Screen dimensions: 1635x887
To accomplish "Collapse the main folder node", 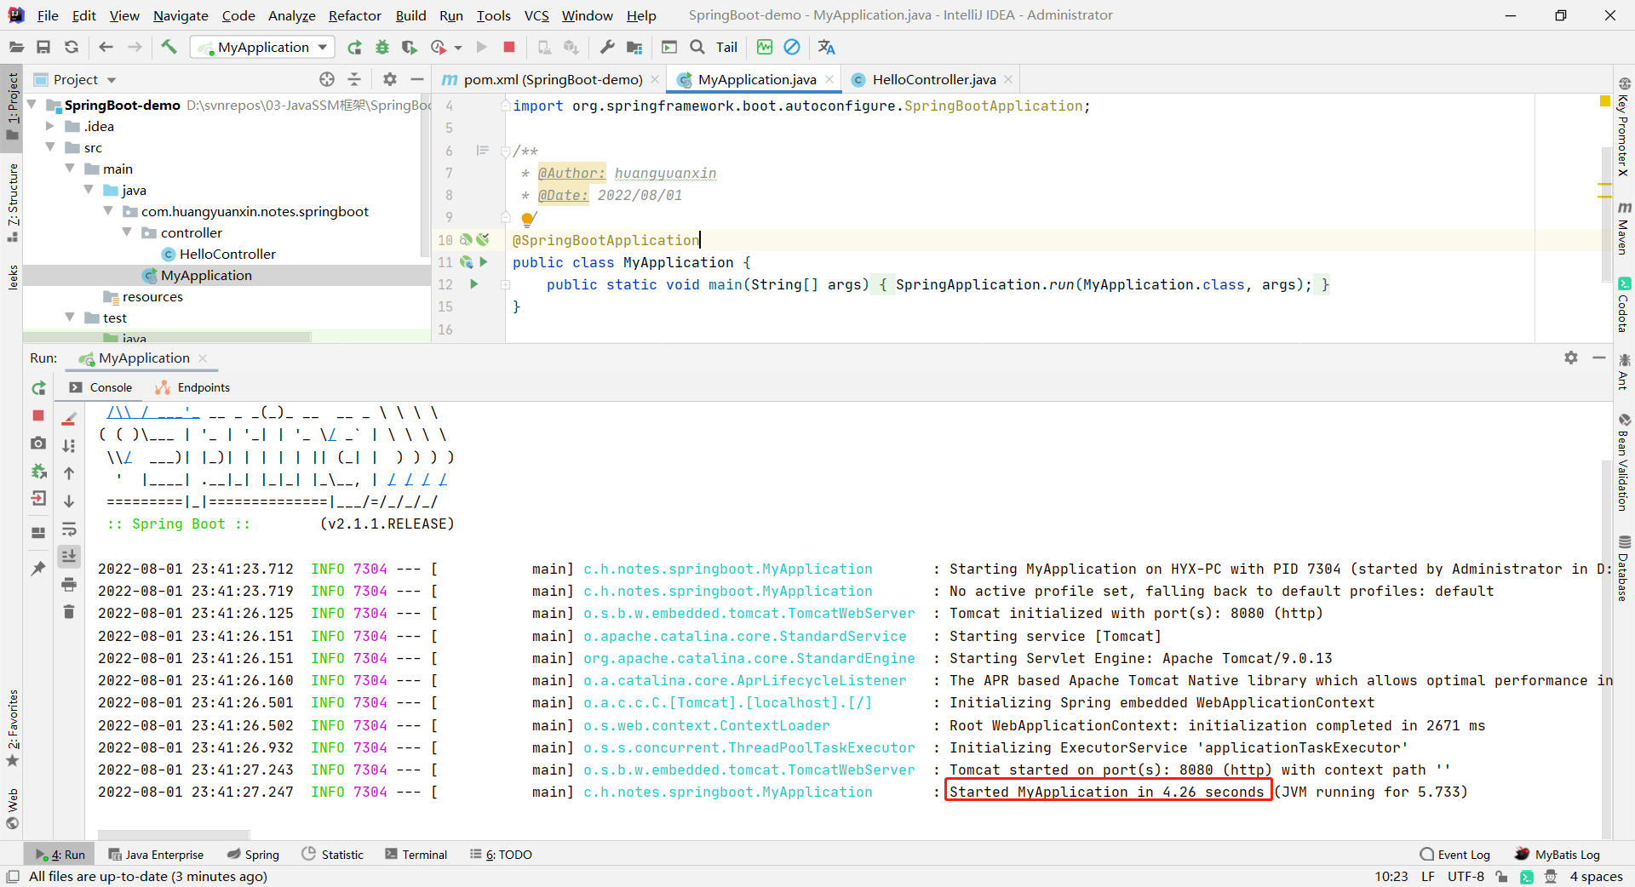I will coord(70,169).
